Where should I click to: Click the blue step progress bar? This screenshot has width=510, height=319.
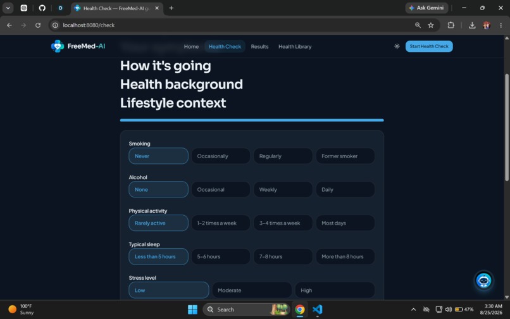tap(252, 120)
